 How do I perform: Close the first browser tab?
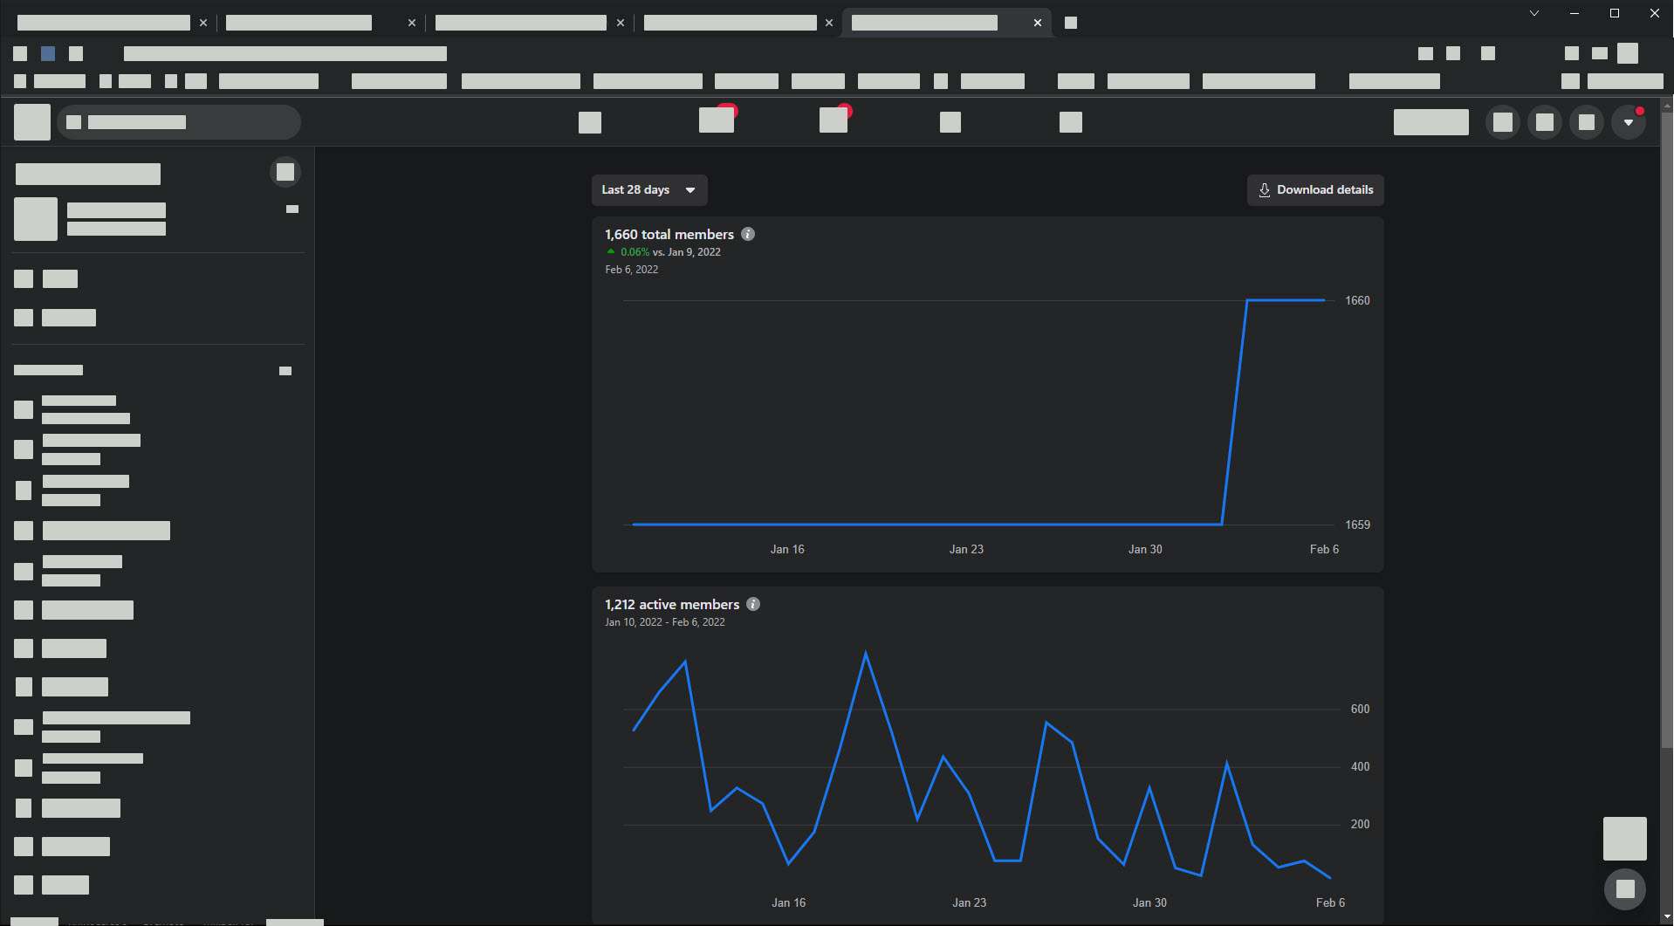pos(203,23)
